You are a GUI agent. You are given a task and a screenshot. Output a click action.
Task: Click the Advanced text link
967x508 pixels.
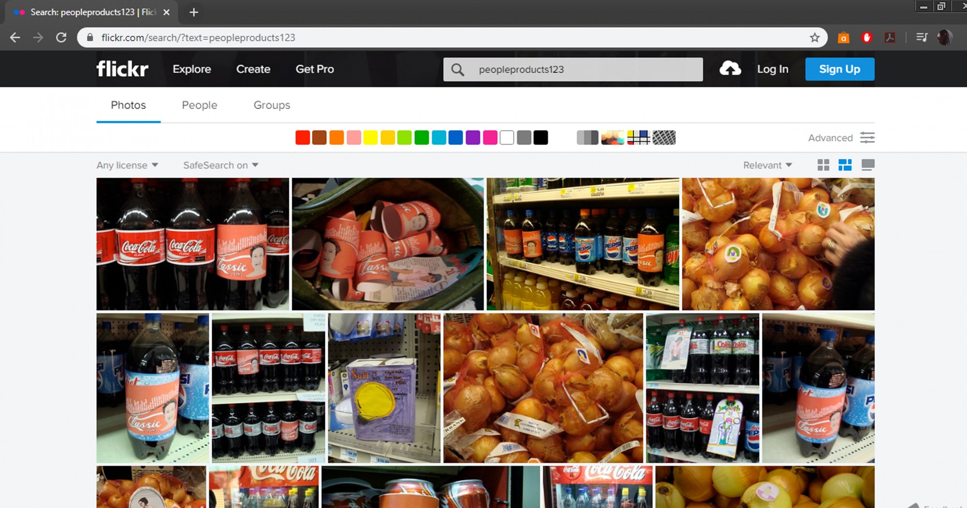830,138
